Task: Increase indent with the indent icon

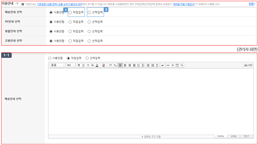Action: pos(153,65)
